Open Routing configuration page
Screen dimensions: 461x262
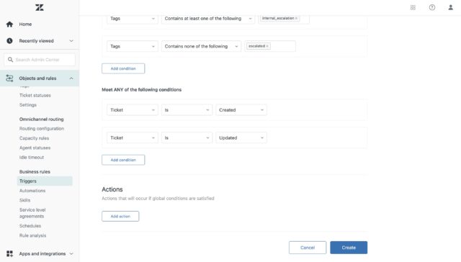coord(42,129)
